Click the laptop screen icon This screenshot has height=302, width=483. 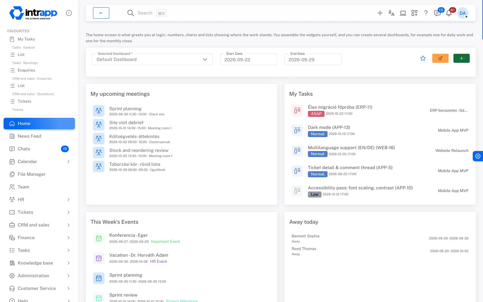click(403, 13)
